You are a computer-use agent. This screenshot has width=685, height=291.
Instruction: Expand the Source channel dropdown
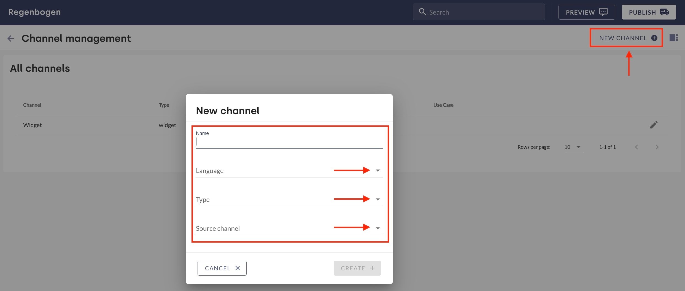[377, 228]
